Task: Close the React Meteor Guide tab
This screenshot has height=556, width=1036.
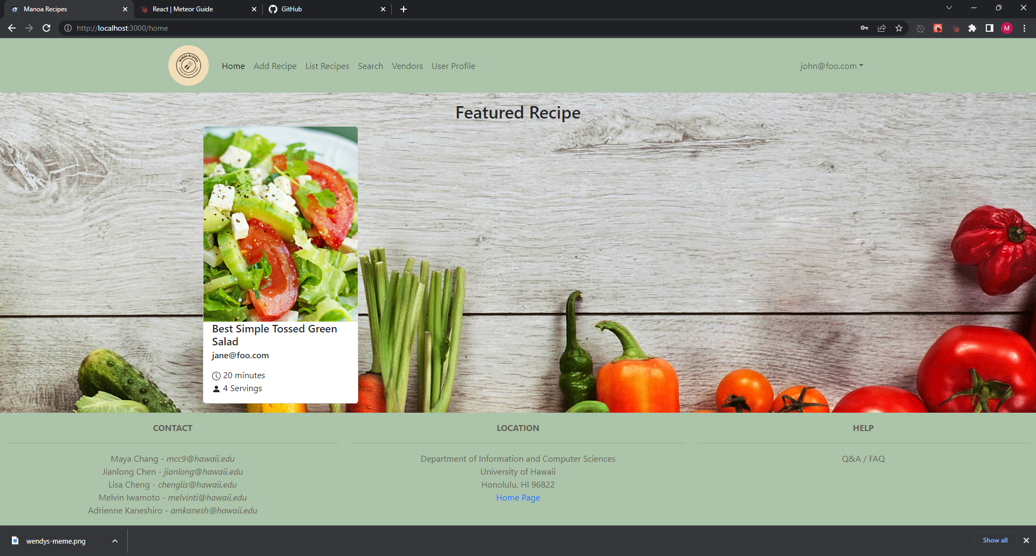Action: 254,9
